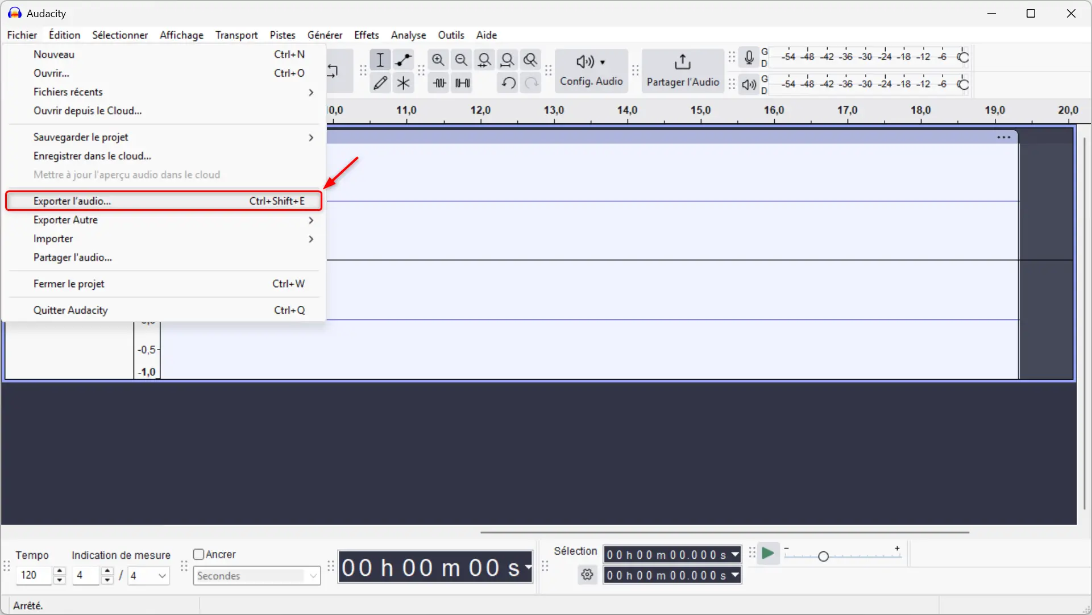Click the recording level meter slider
The width and height of the screenshot is (1092, 615).
click(963, 57)
